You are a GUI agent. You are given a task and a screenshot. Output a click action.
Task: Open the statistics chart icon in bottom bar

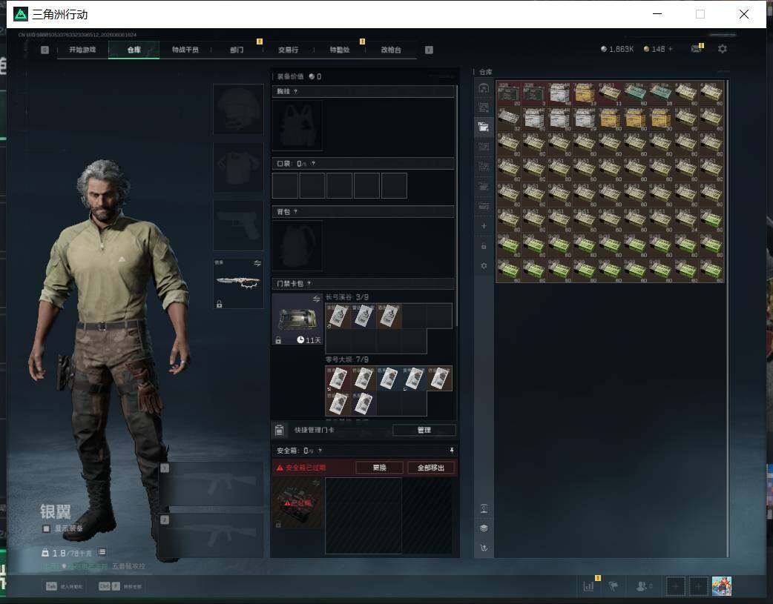(x=588, y=586)
